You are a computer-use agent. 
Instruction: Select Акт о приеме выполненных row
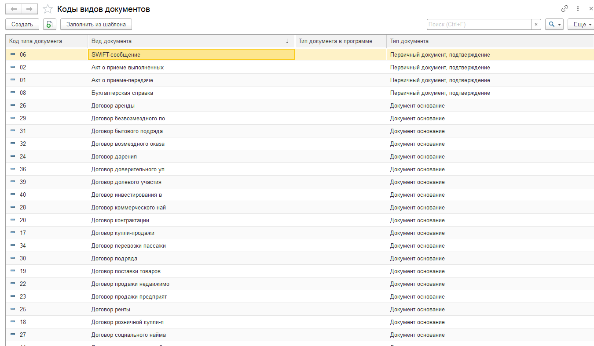[300, 67]
